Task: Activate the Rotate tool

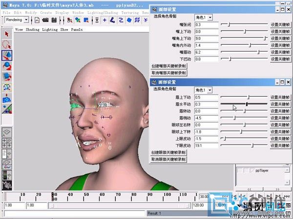Action: click(7, 66)
